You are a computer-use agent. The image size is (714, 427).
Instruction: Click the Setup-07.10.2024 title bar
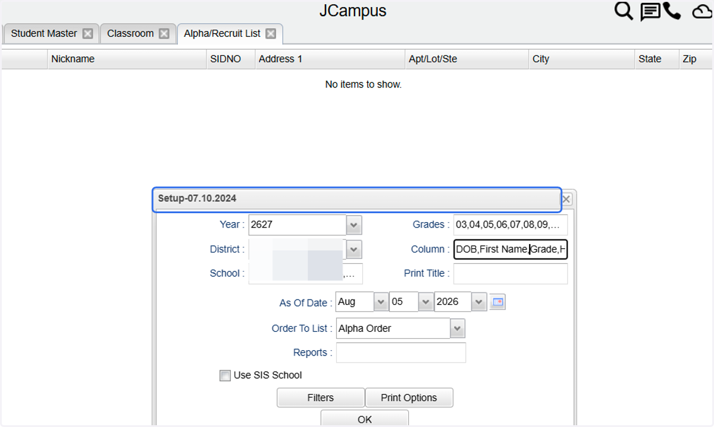click(357, 200)
